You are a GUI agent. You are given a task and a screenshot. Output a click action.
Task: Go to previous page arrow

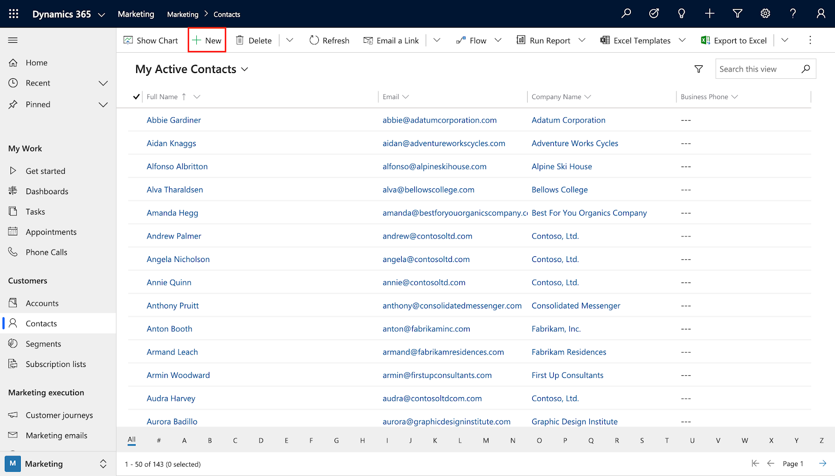[x=771, y=463]
